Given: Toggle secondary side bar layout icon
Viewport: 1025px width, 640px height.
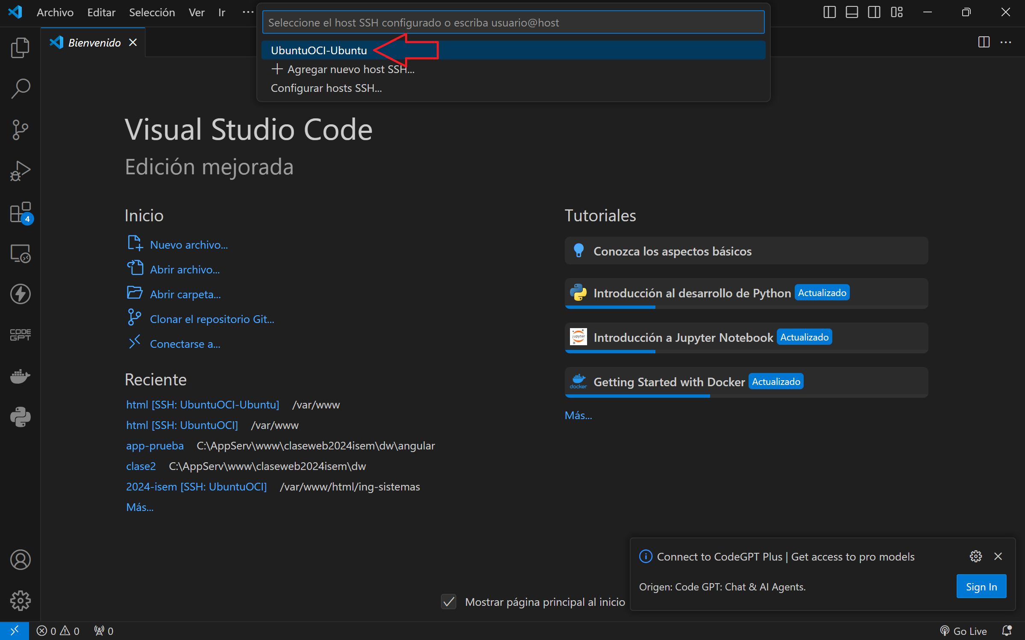Looking at the screenshot, I should point(874,12).
